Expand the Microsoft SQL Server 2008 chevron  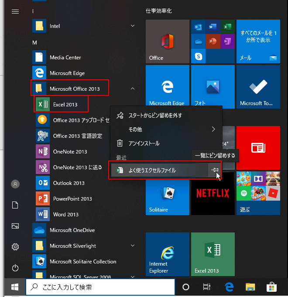click(x=133, y=277)
